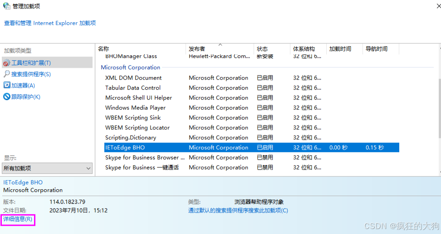Select the Tabular Data Control add-on row
Viewport: 441px width, 234px height.
pyautogui.click(x=251, y=88)
